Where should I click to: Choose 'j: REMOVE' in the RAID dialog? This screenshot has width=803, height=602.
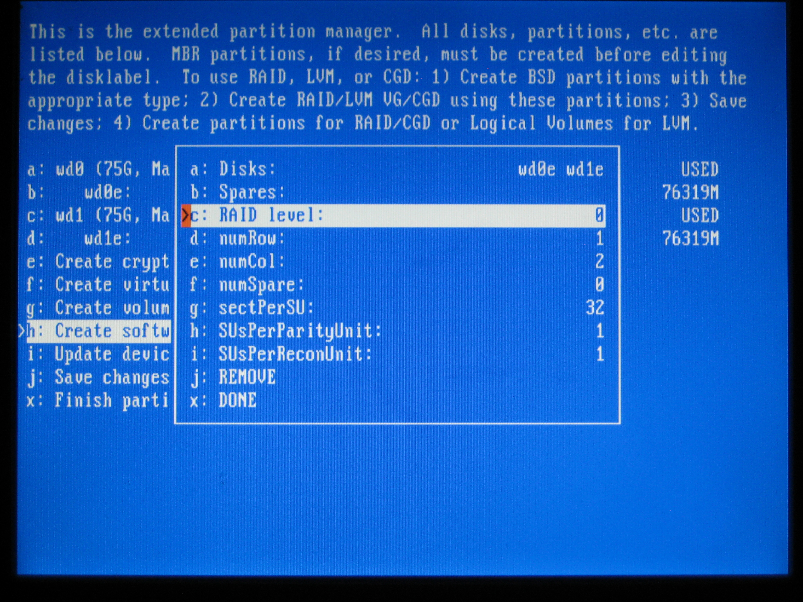tap(233, 377)
